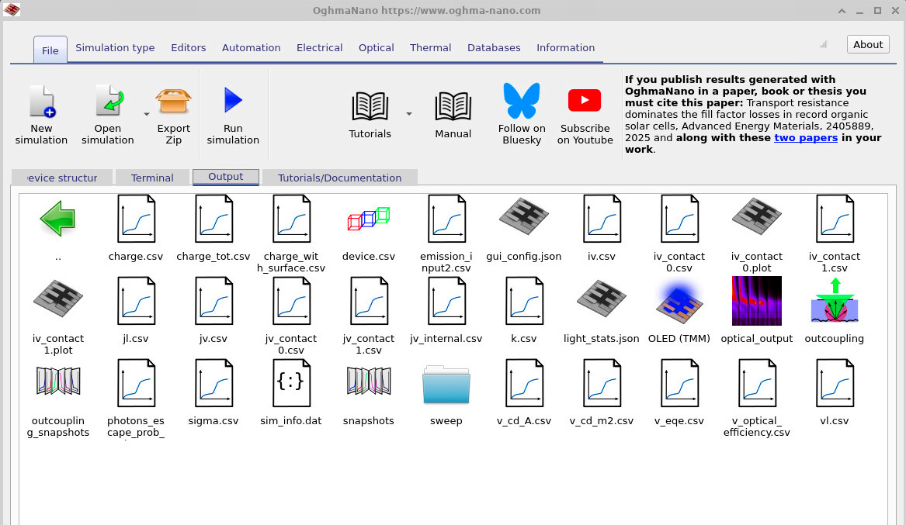View the optical_output spectrum
The height and width of the screenshot is (525, 906).
pos(756,301)
